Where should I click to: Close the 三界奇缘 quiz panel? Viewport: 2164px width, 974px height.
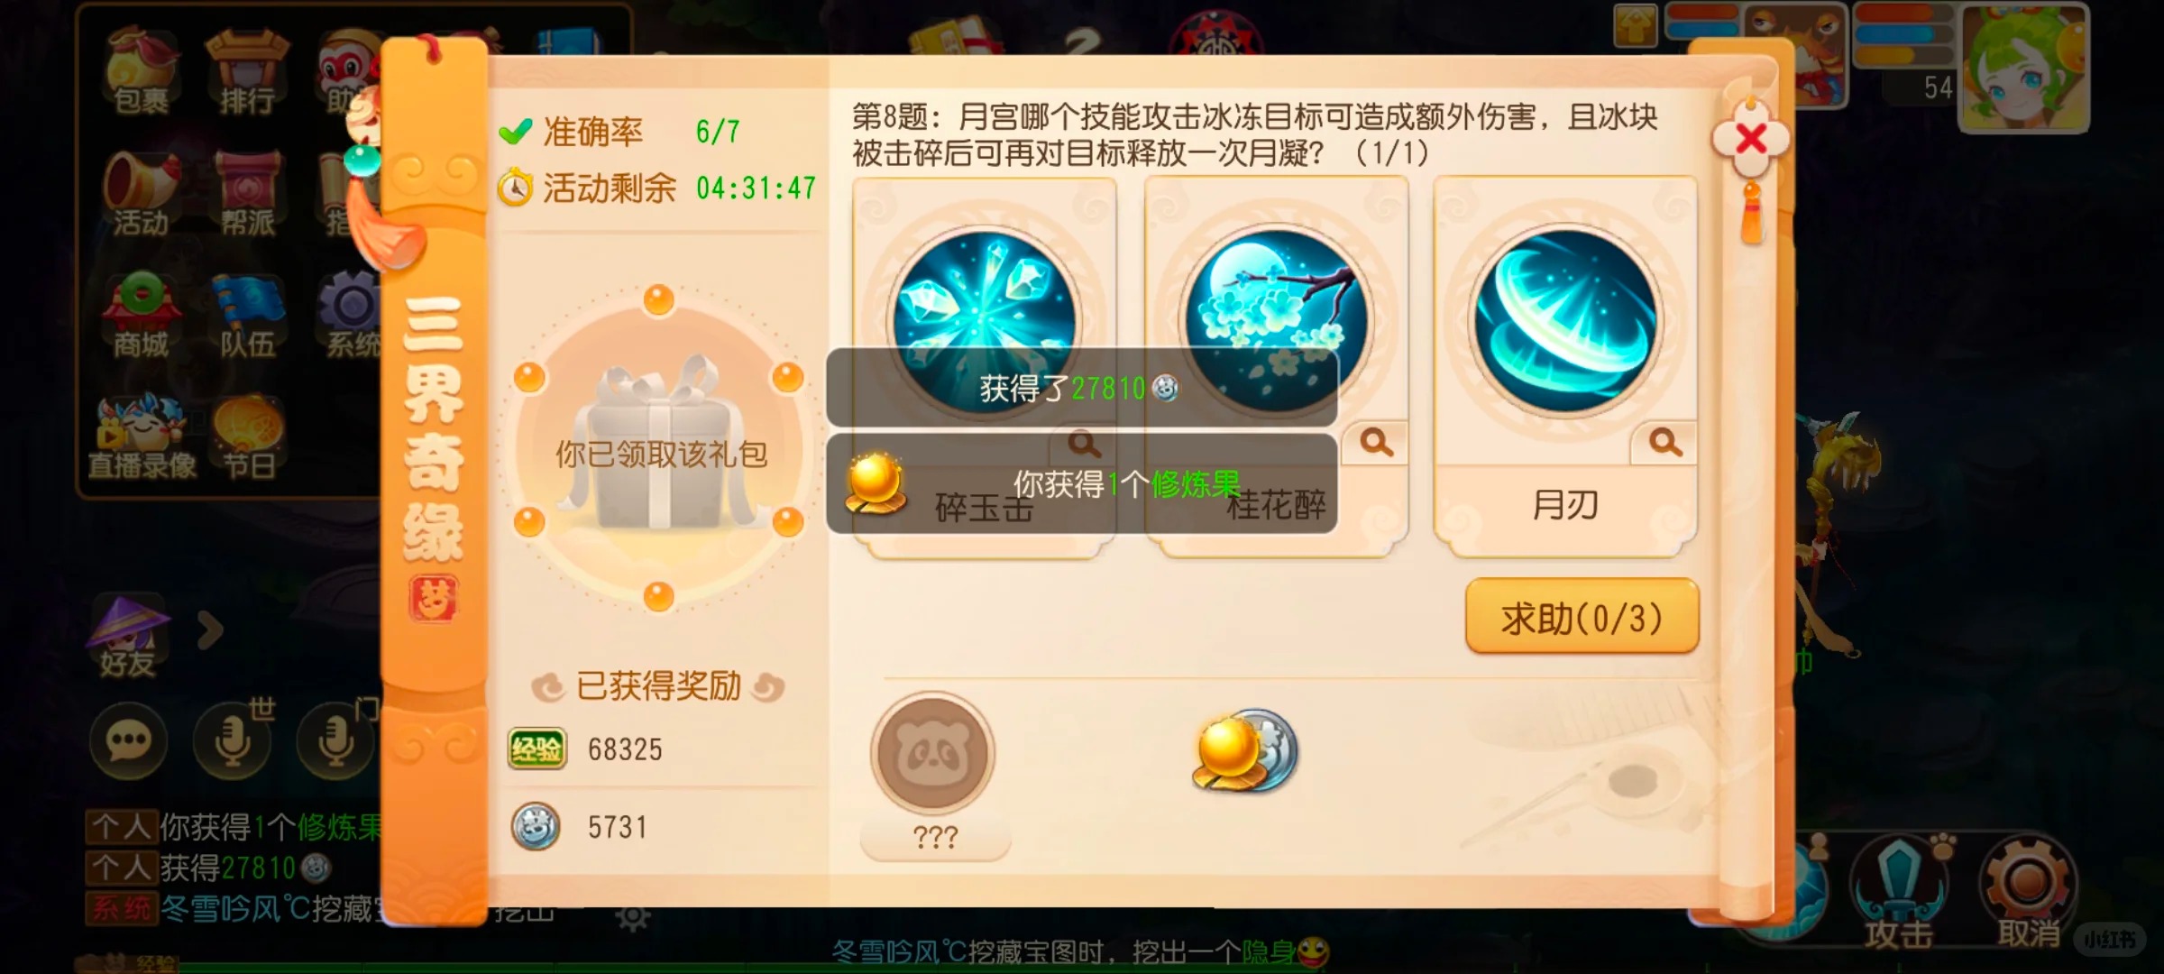coord(1751,139)
